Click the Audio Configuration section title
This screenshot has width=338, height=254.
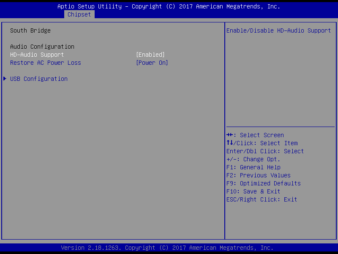click(x=42, y=47)
